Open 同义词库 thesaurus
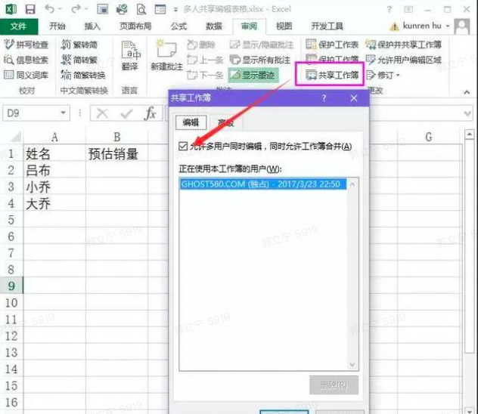The image size is (478, 414). tap(9, 75)
